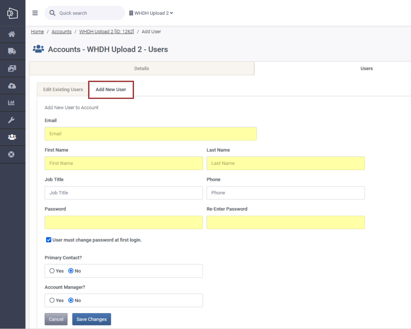The width and height of the screenshot is (411, 329).
Task: Go to Home breadcrumb link
Action: point(37,31)
